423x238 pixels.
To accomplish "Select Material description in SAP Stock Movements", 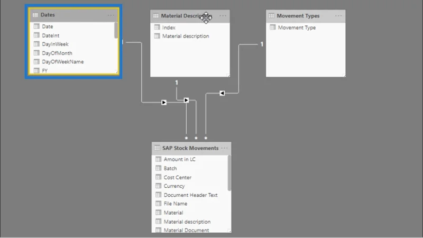I will pos(187,222).
